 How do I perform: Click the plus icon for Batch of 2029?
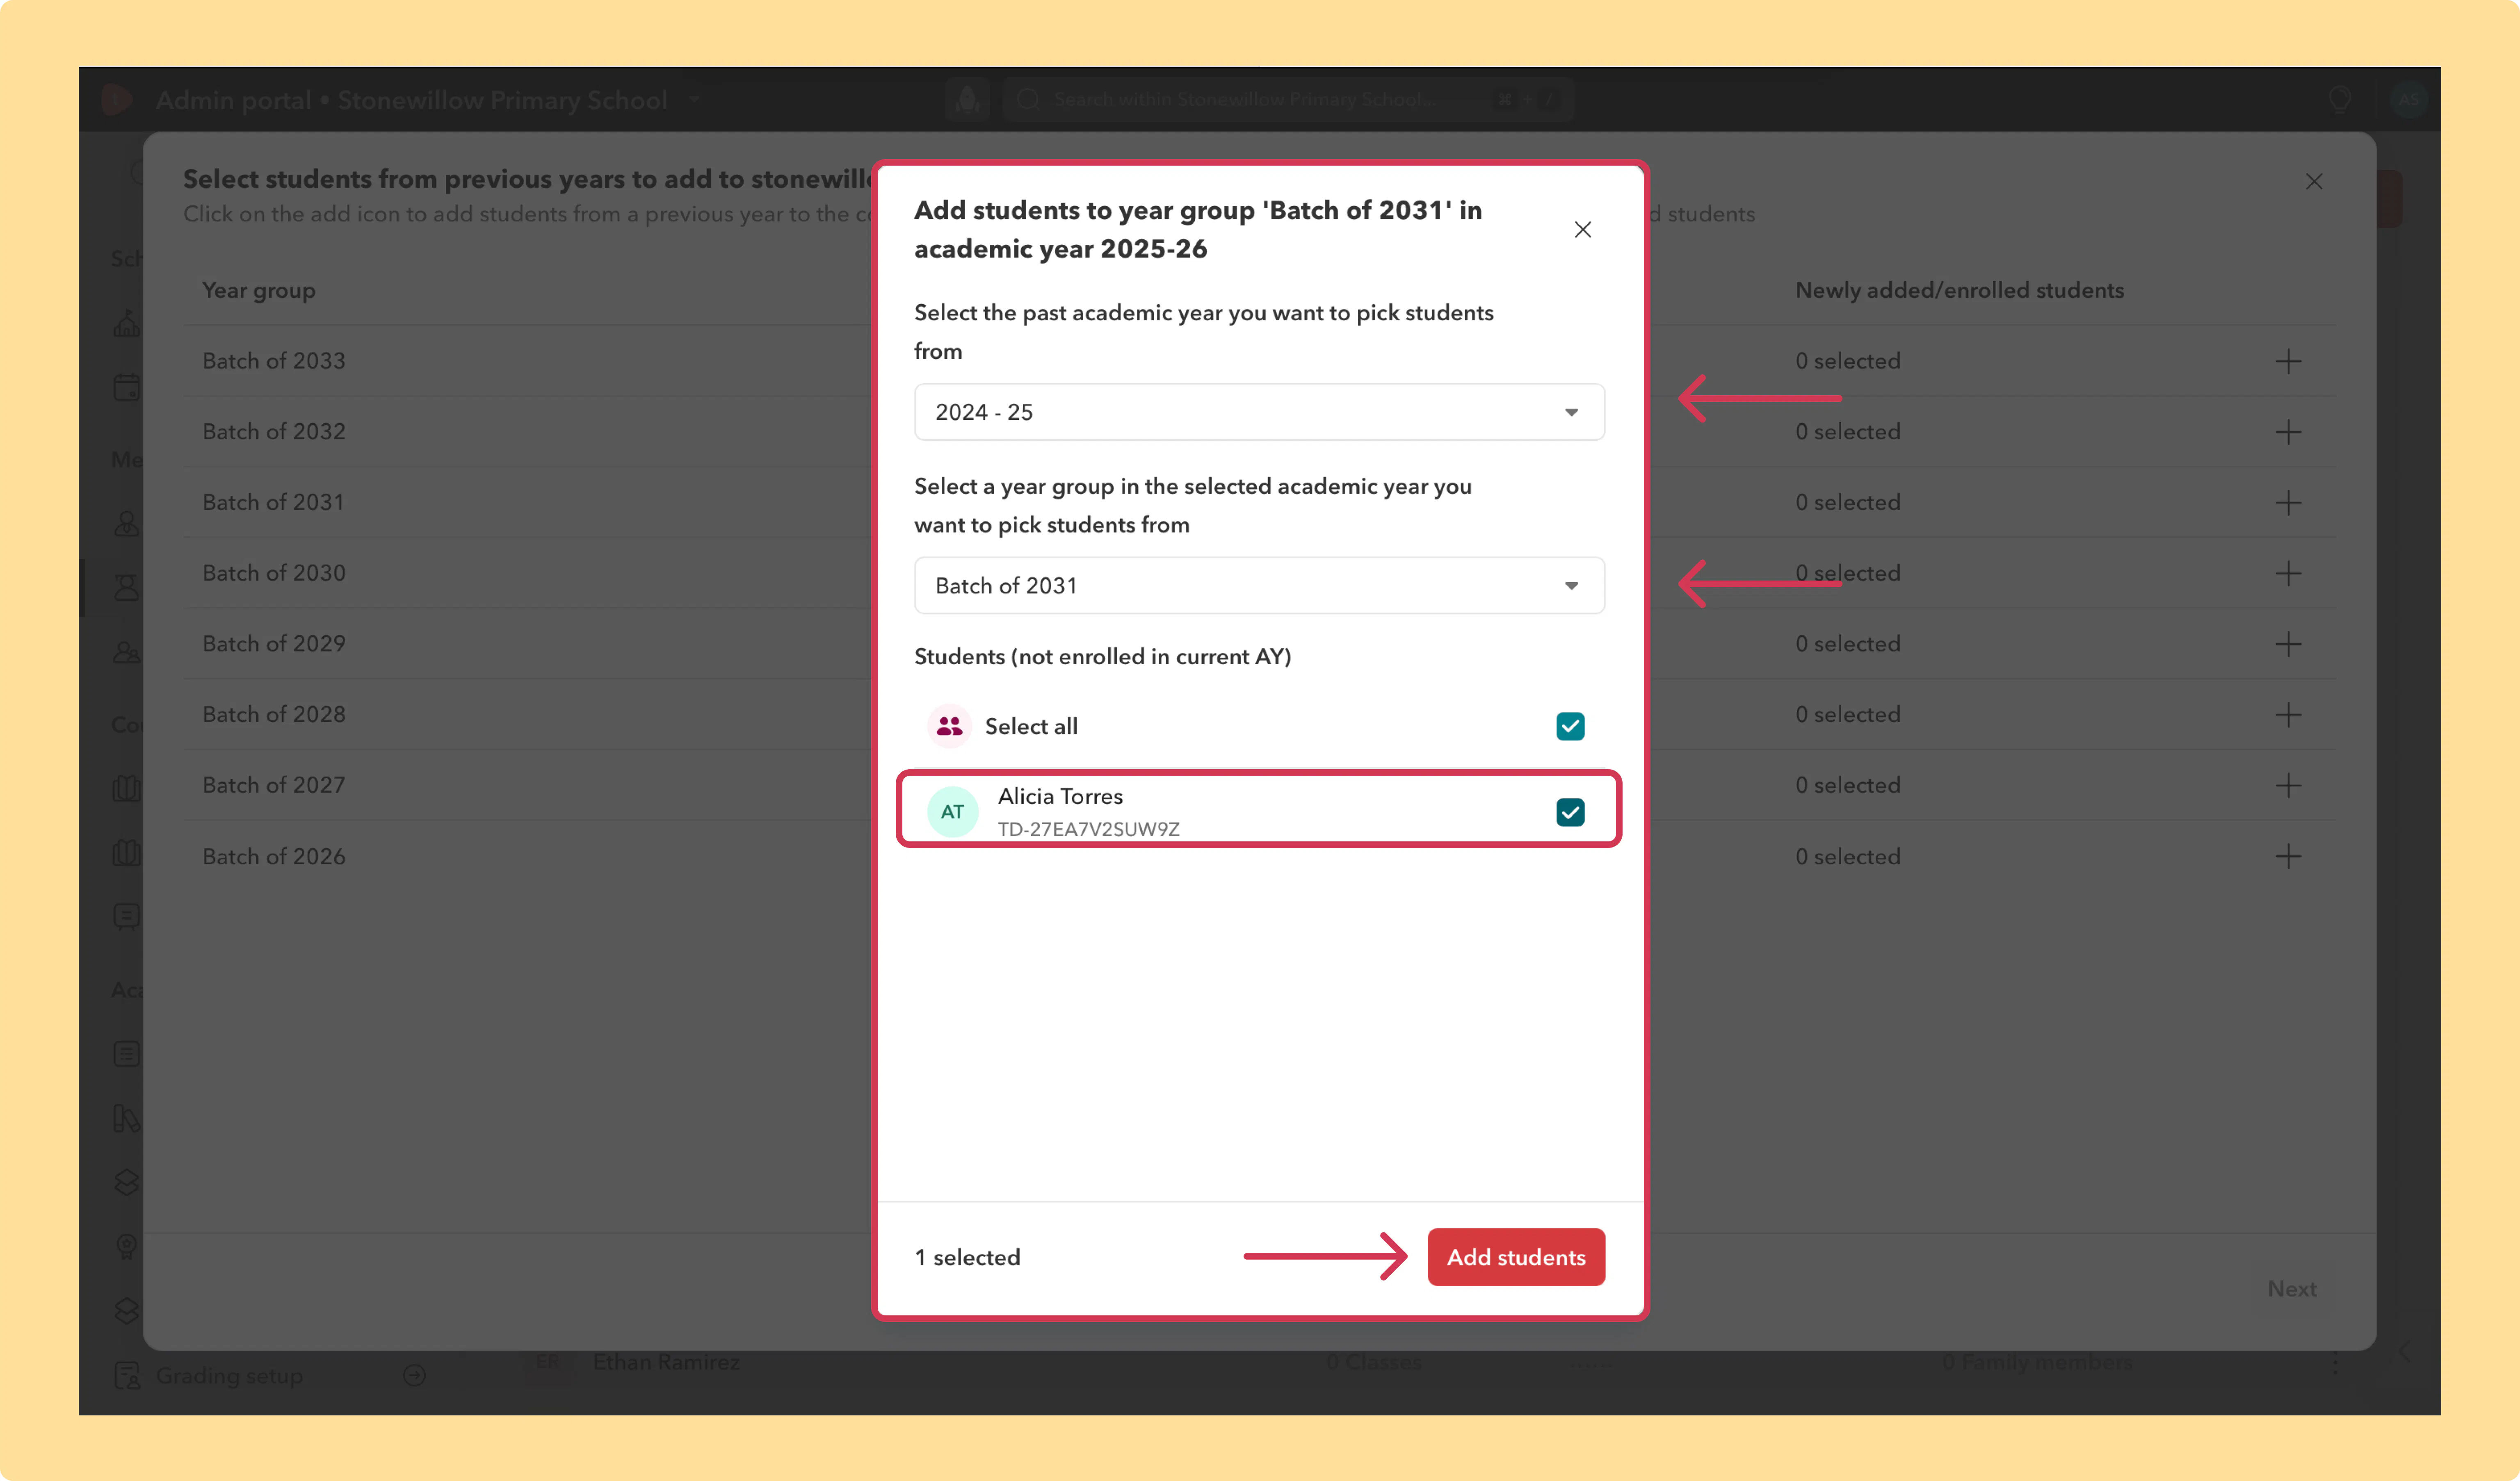[2288, 644]
